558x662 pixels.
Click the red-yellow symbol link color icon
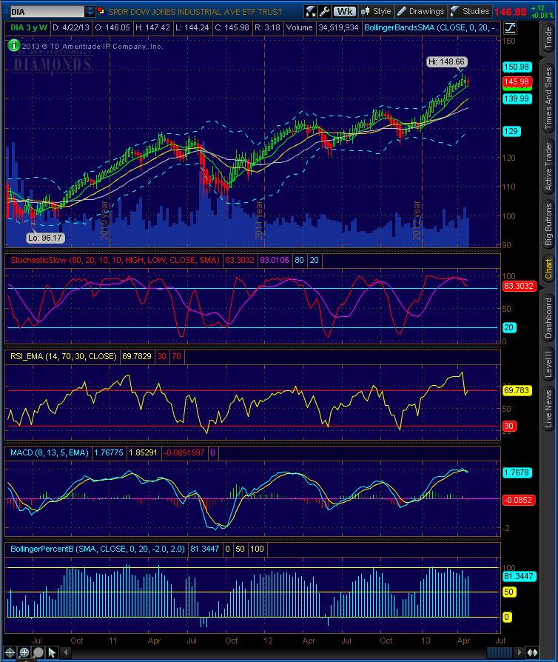[101, 10]
